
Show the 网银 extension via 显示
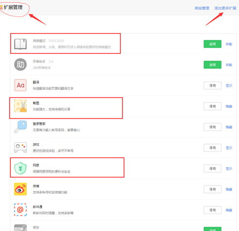(229, 168)
